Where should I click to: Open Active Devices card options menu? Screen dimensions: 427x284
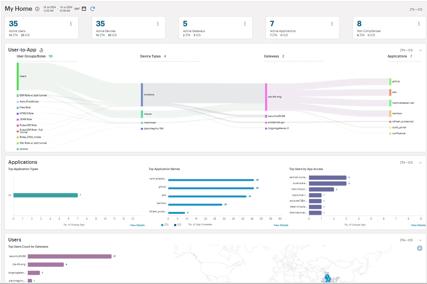tap(158, 24)
